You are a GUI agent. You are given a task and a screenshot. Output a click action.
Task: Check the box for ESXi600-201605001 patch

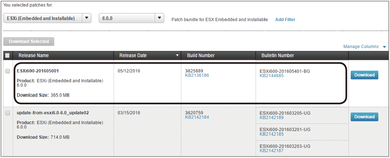(8, 71)
